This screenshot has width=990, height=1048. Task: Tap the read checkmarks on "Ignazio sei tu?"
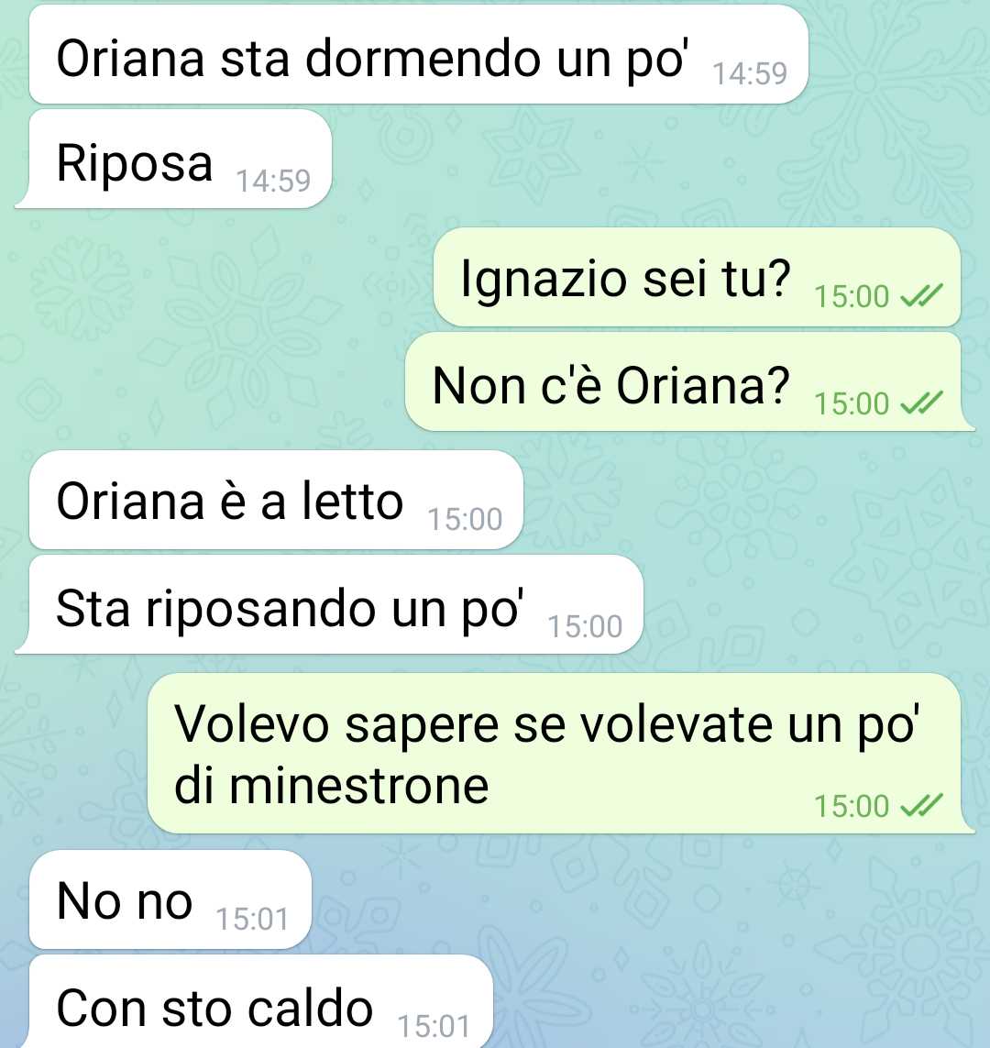[x=921, y=295]
